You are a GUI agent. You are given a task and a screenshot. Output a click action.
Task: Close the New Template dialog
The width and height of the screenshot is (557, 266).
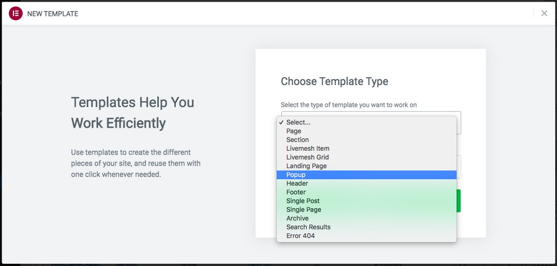pos(544,13)
